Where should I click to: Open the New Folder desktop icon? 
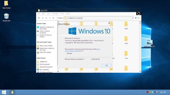click(6, 5)
